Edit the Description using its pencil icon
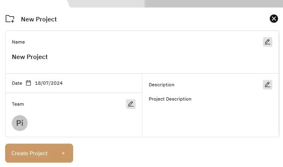Screen dimensions: 283x167 coord(268,85)
